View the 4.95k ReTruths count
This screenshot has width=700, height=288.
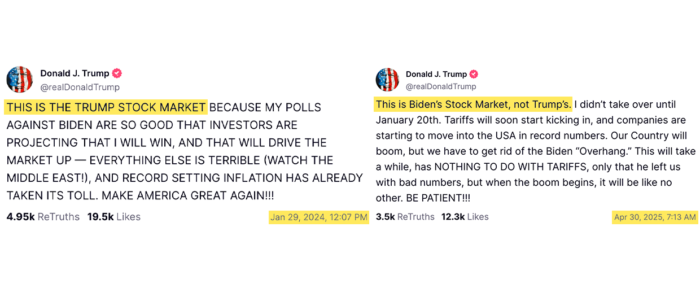point(43,217)
